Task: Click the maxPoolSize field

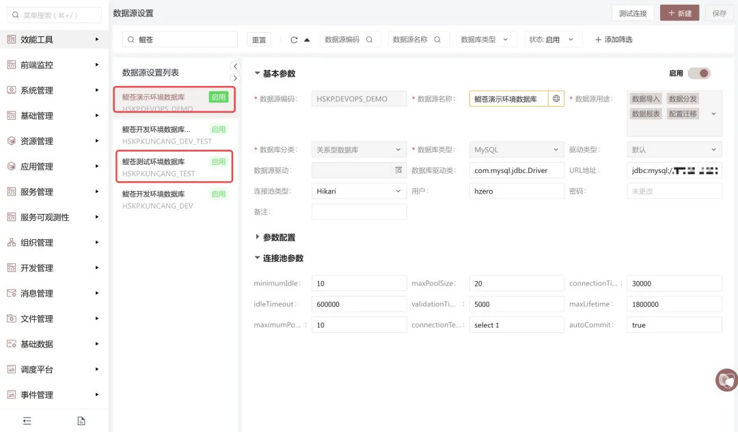Action: [517, 283]
